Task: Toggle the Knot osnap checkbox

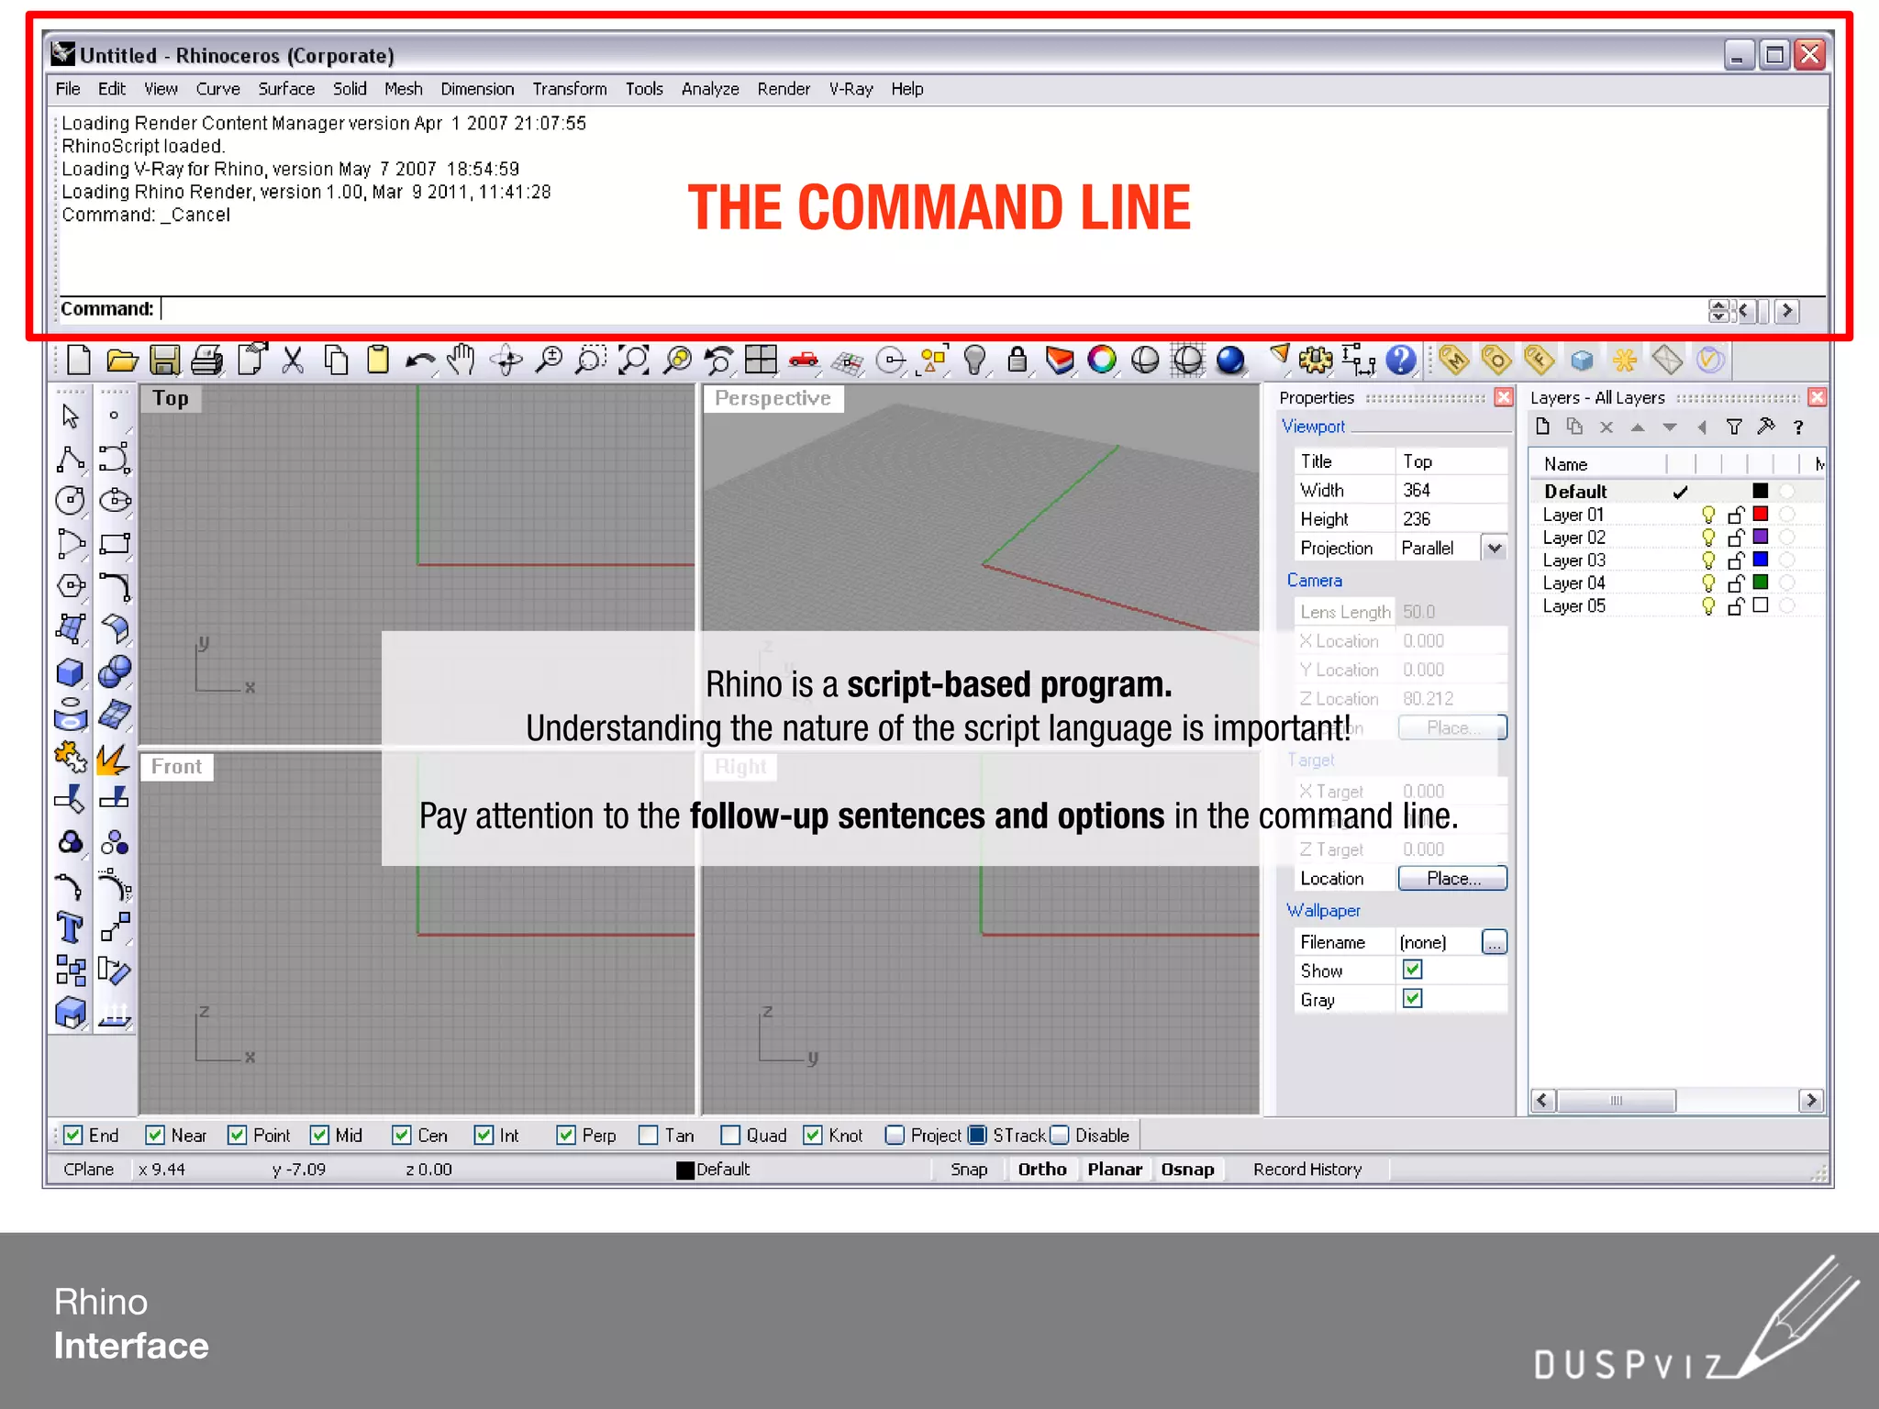Action: tap(813, 1135)
